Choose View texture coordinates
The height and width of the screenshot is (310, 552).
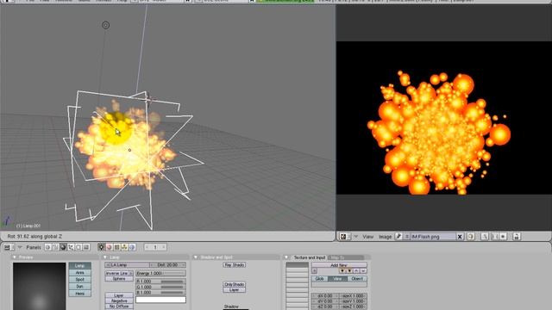337,279
